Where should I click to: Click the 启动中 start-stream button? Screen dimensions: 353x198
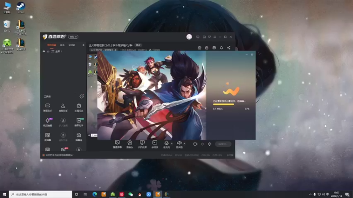click(x=223, y=144)
